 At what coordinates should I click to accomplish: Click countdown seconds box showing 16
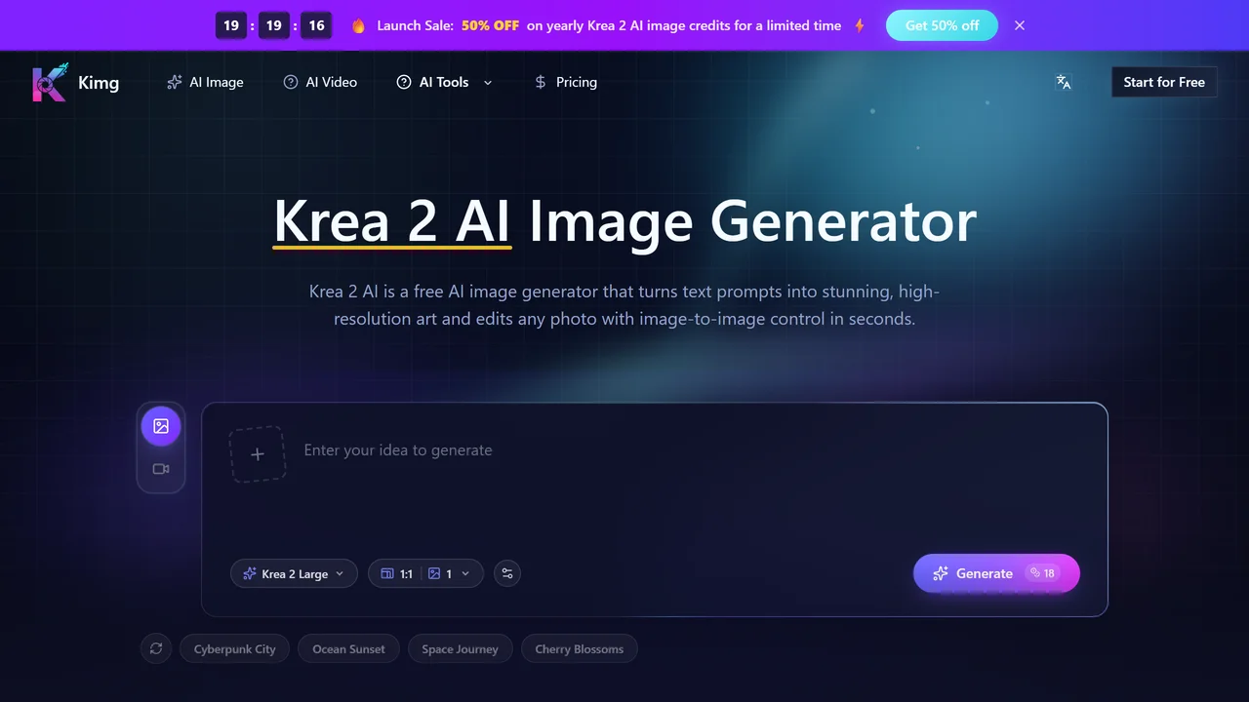point(316,25)
